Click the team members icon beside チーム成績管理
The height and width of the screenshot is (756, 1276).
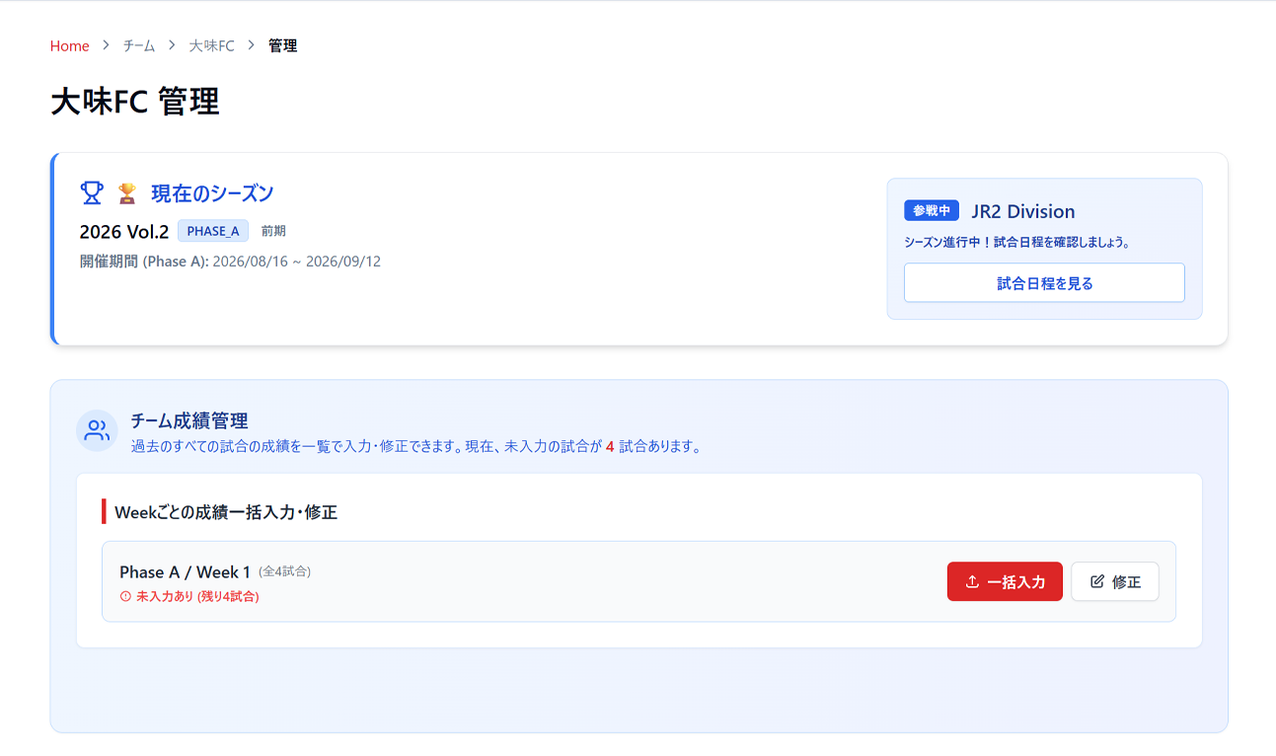click(x=97, y=430)
